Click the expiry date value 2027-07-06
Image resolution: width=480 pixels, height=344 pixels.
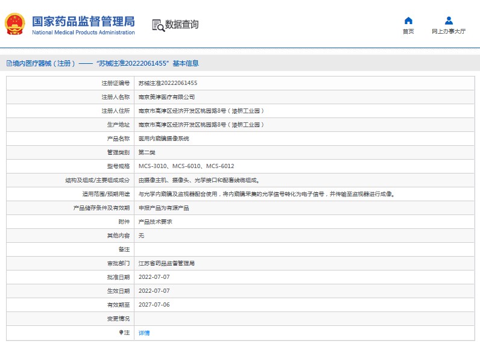(x=154, y=305)
